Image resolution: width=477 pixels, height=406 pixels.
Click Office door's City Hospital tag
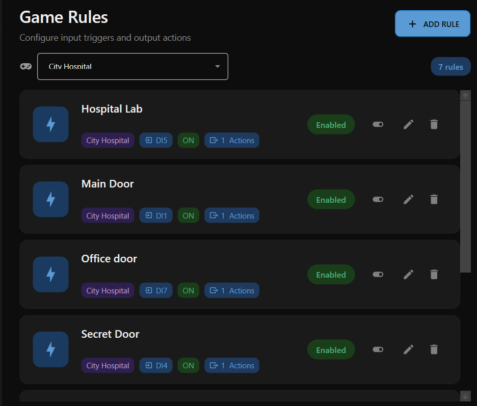108,290
